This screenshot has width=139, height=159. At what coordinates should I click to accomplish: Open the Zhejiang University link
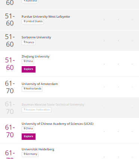point(35,56)
